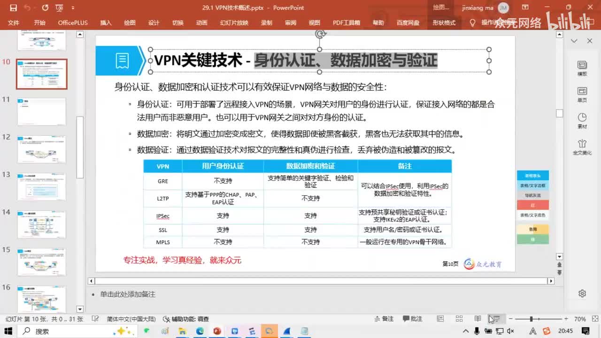Viewport: 601px width, 338px height.
Task: Redo the last action
Action: click(x=45, y=8)
